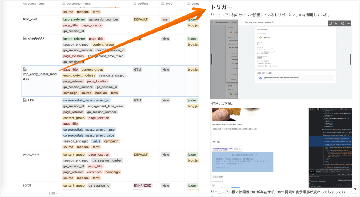Image resolution: width=360 pixels, height=197 pixels.
Task: Open the gtagGetAPI page icon
Action: (x=25, y=39)
